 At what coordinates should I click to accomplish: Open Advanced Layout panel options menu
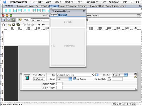click(x=84, y=11)
